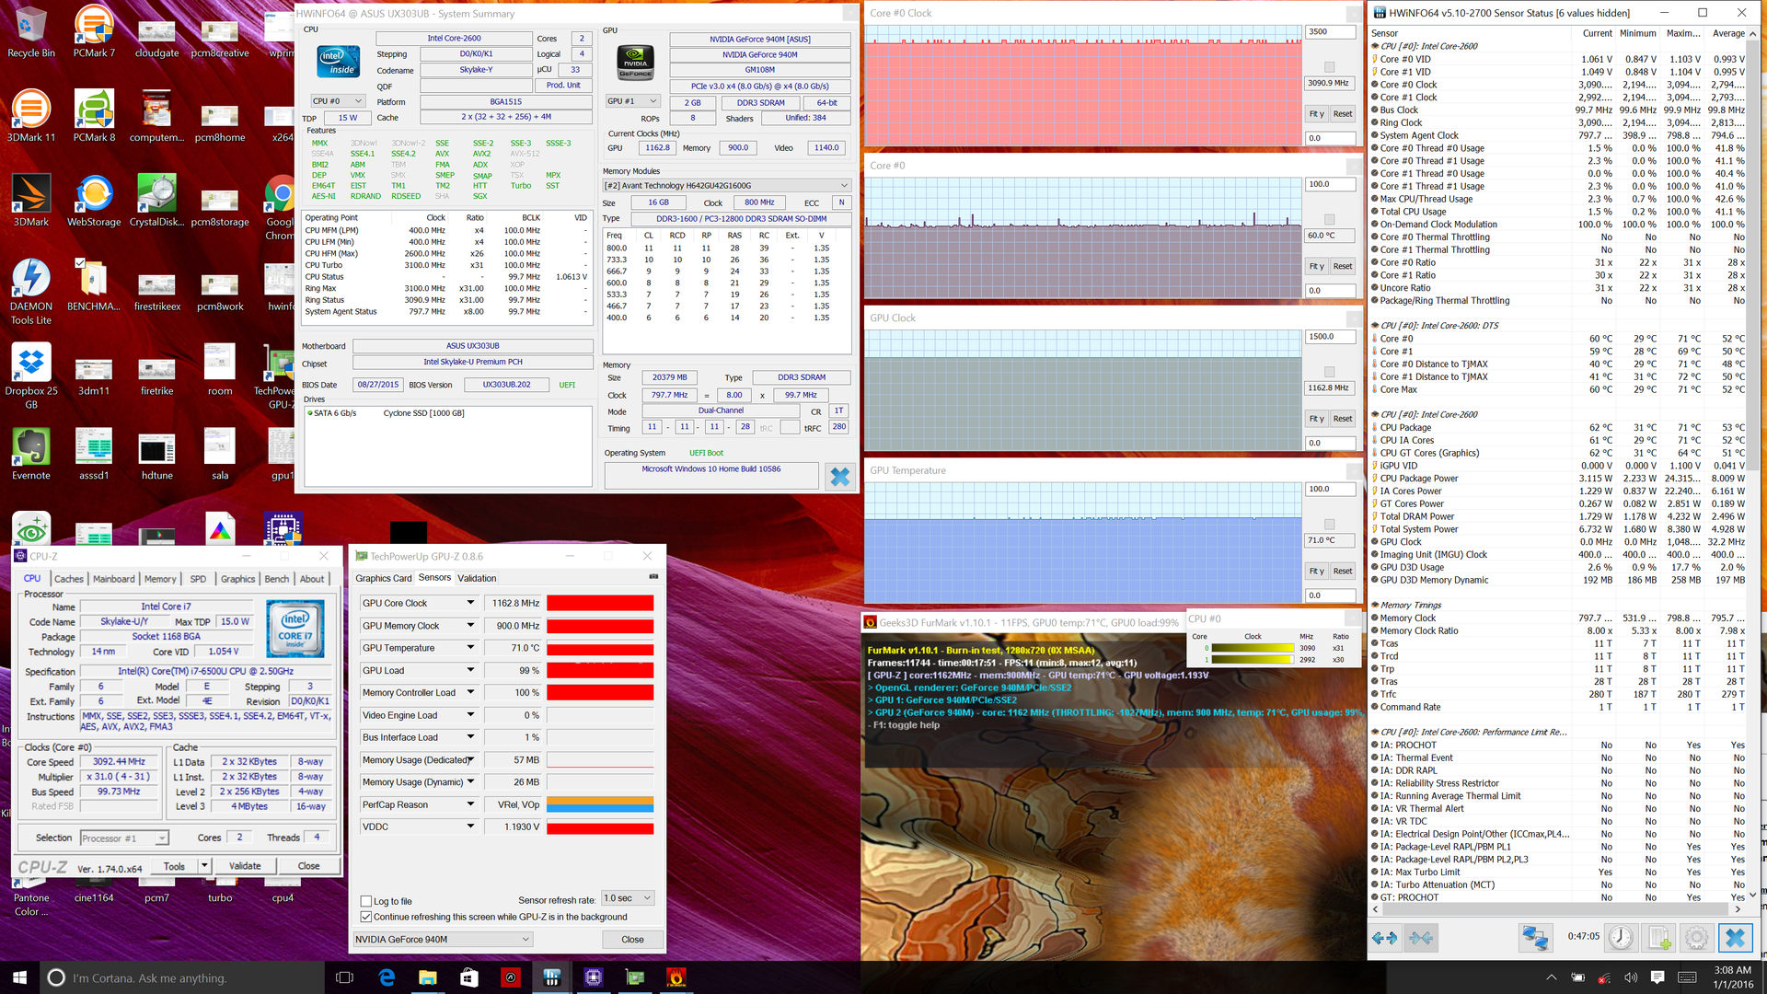1767x994 pixels.
Task: Toggle checkbox on GPU Clock graph
Action: tap(1329, 372)
